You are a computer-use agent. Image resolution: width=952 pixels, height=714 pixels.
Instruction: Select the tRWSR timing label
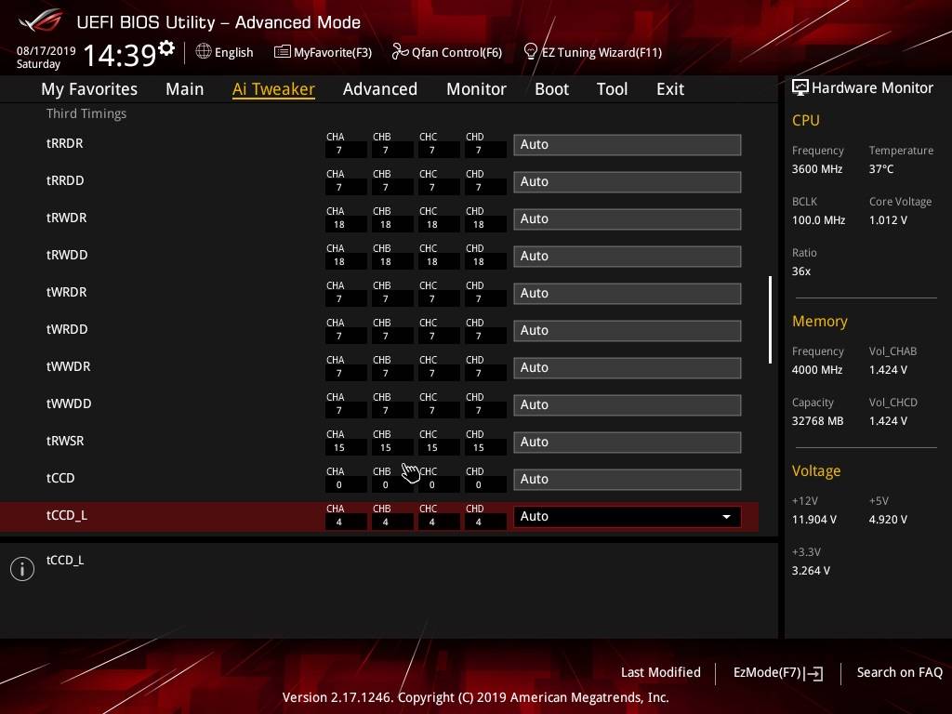click(x=65, y=441)
